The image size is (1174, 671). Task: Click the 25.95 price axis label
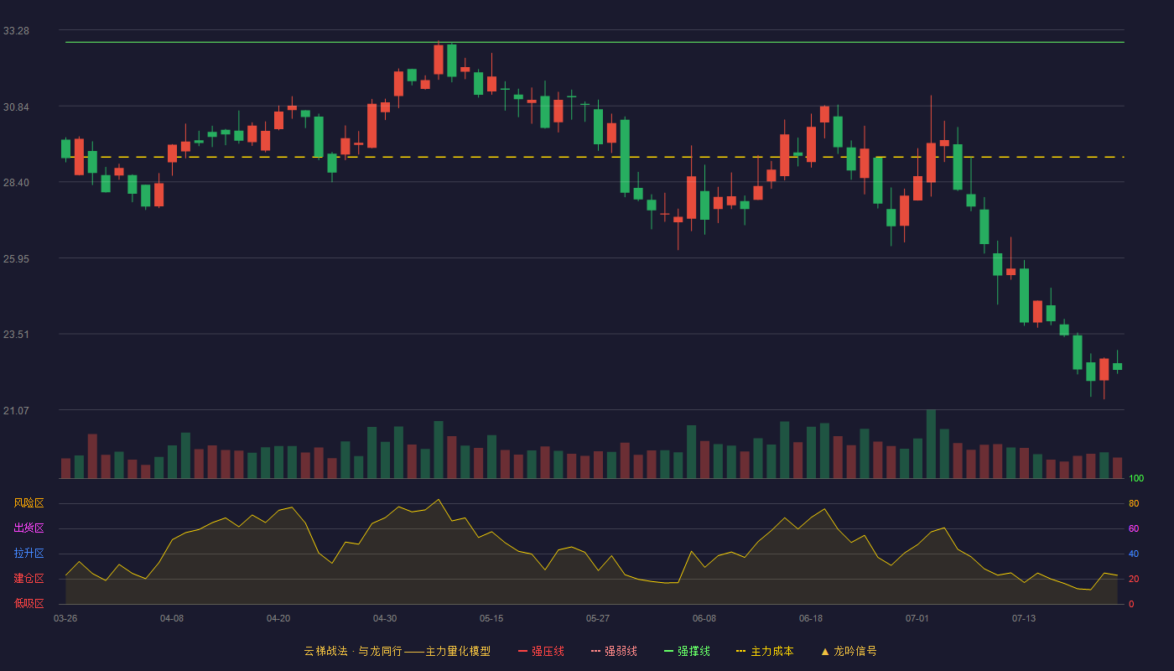pos(16,259)
